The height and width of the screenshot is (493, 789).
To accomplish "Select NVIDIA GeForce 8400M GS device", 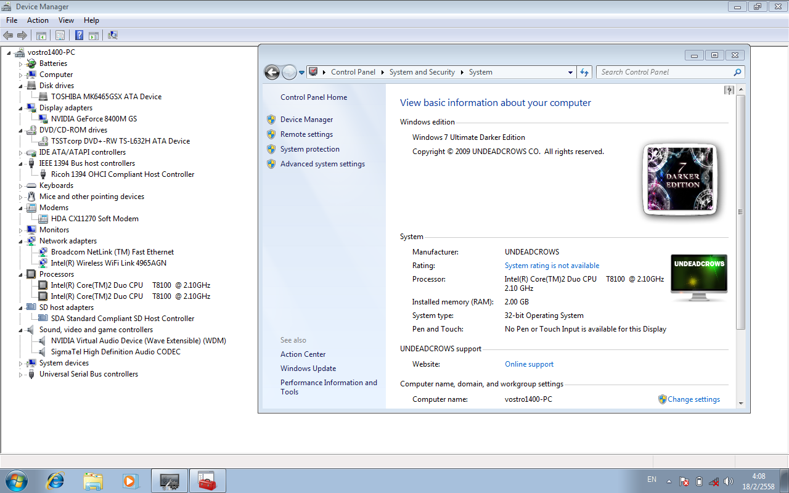I will pyautogui.click(x=94, y=119).
